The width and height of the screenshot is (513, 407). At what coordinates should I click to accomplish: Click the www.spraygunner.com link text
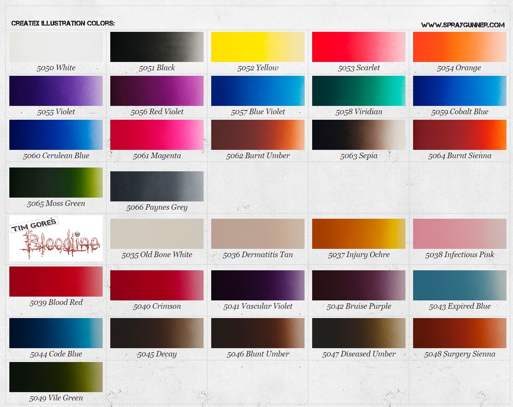463,25
